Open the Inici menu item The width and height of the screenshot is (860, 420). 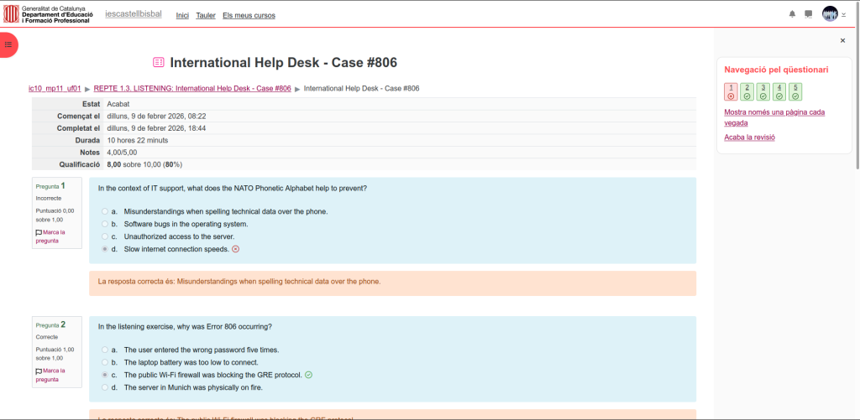[182, 15]
